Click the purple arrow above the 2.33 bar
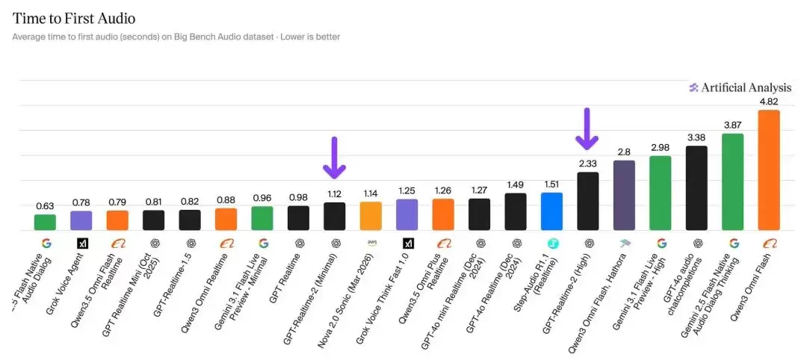Screen dimensions: 807x363 587,128
